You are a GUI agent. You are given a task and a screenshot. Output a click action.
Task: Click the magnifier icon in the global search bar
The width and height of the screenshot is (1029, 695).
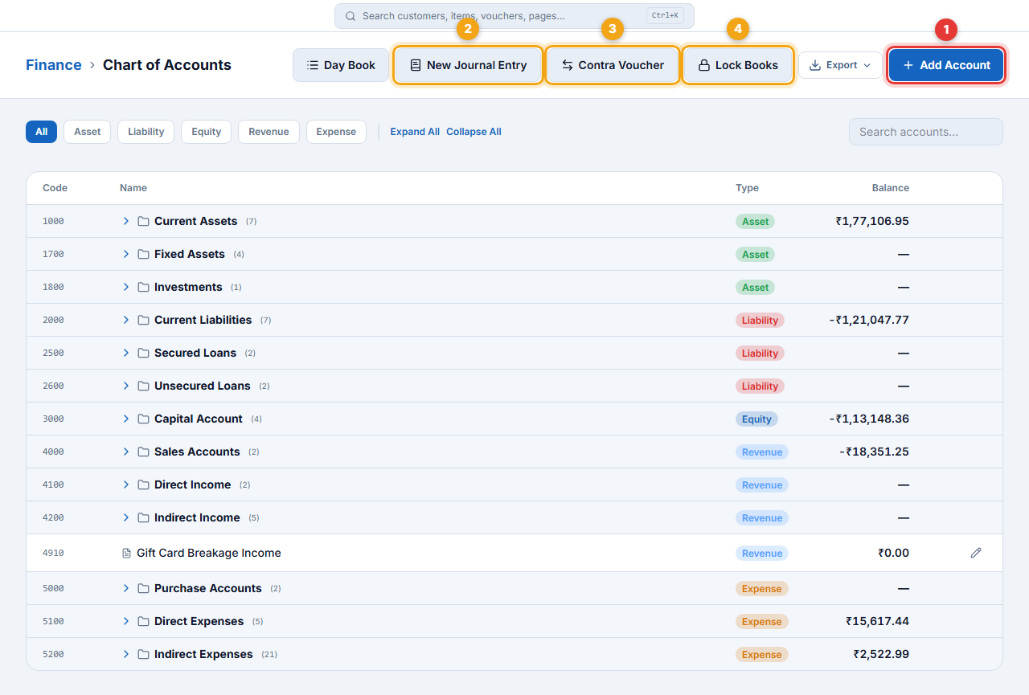coord(351,16)
